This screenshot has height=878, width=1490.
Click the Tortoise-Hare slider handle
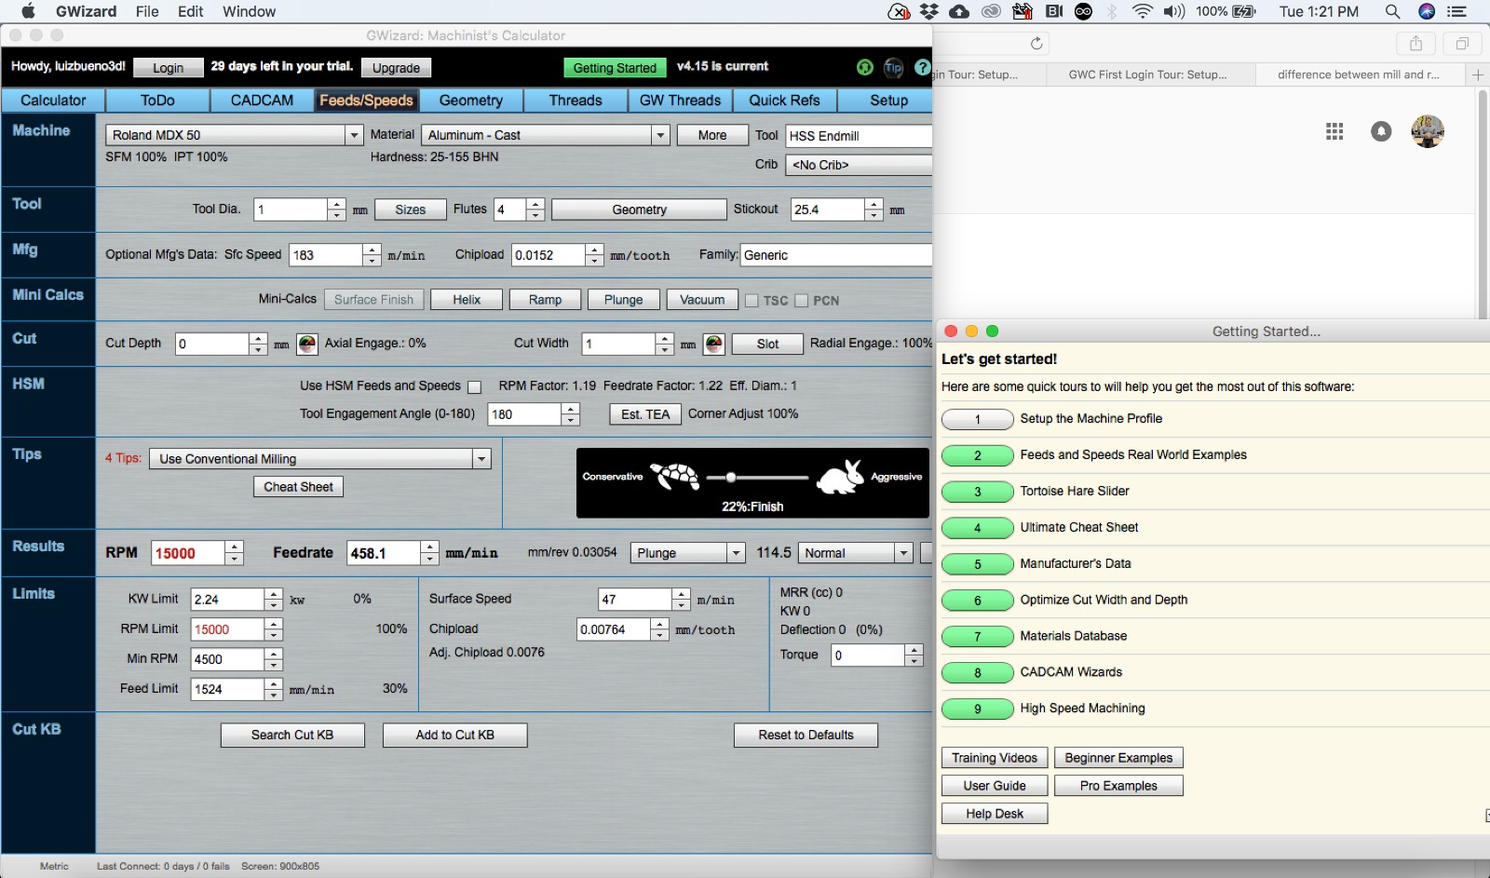(x=731, y=477)
